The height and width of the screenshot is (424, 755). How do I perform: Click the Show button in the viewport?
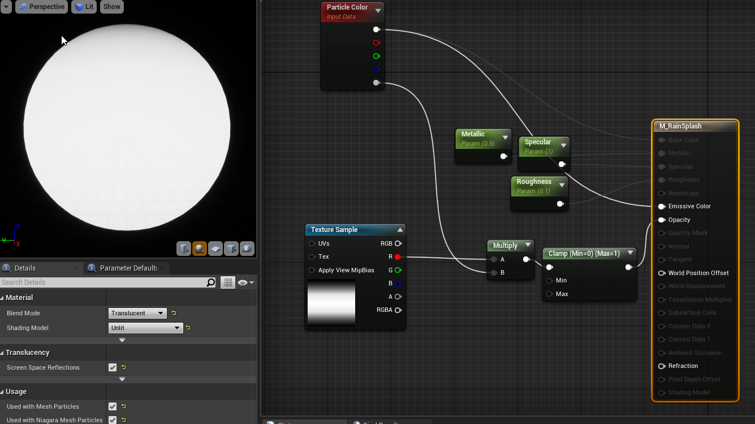(x=111, y=7)
